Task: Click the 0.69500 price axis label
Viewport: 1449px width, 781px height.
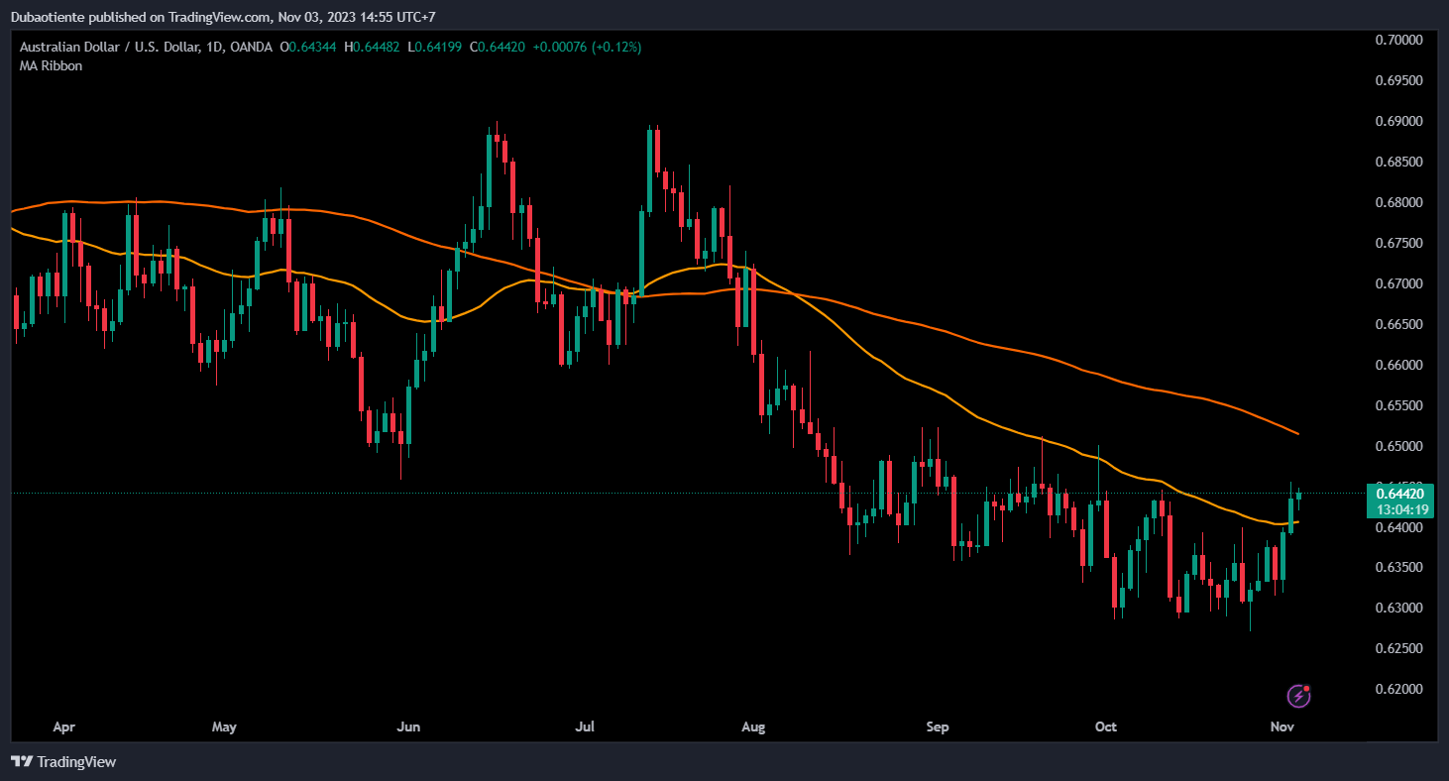Action: point(1399,80)
